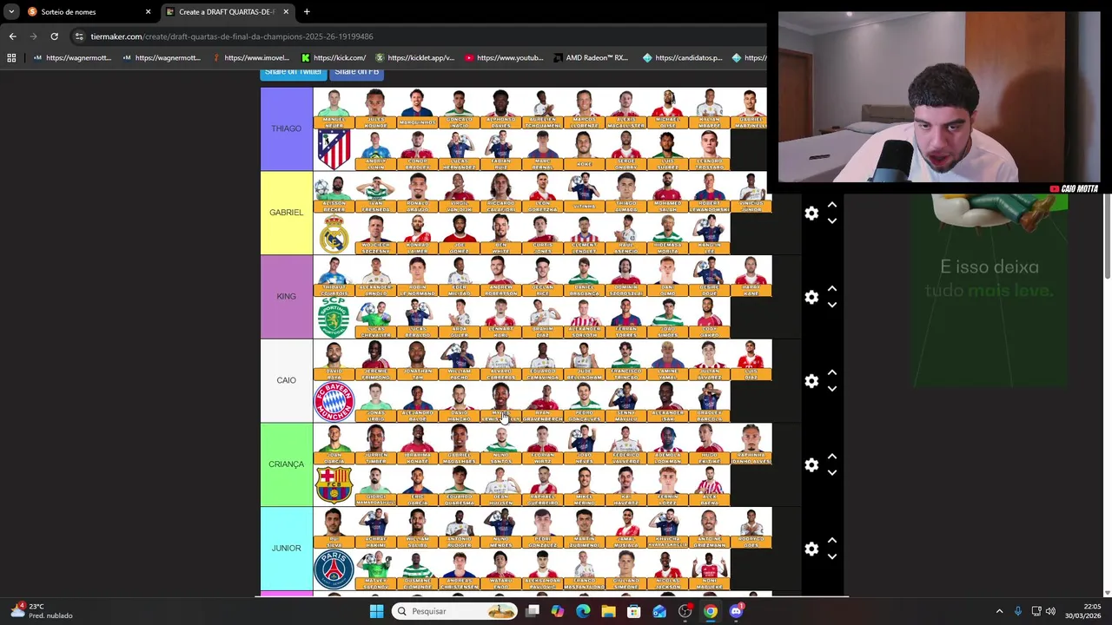This screenshot has width=1112, height=625.
Task: Open Google Chrome from the taskbar
Action: point(711,611)
